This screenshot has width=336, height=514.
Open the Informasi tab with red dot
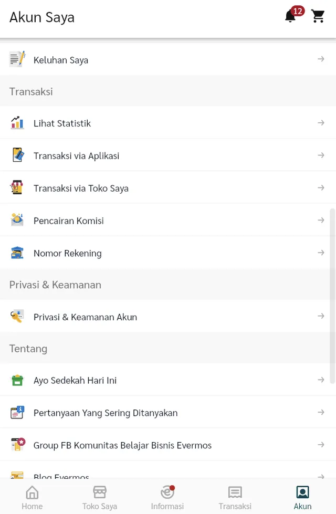[167, 497]
